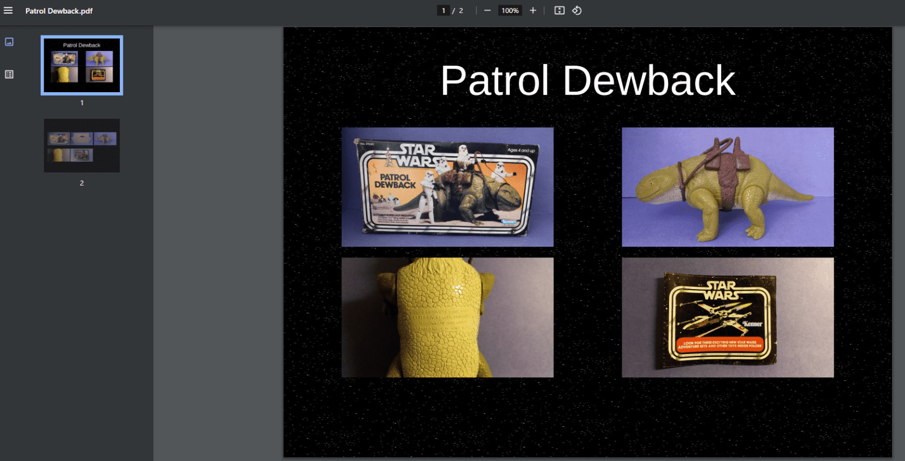Select page 1 thumbnail
The height and width of the screenshot is (461, 905).
point(82,66)
